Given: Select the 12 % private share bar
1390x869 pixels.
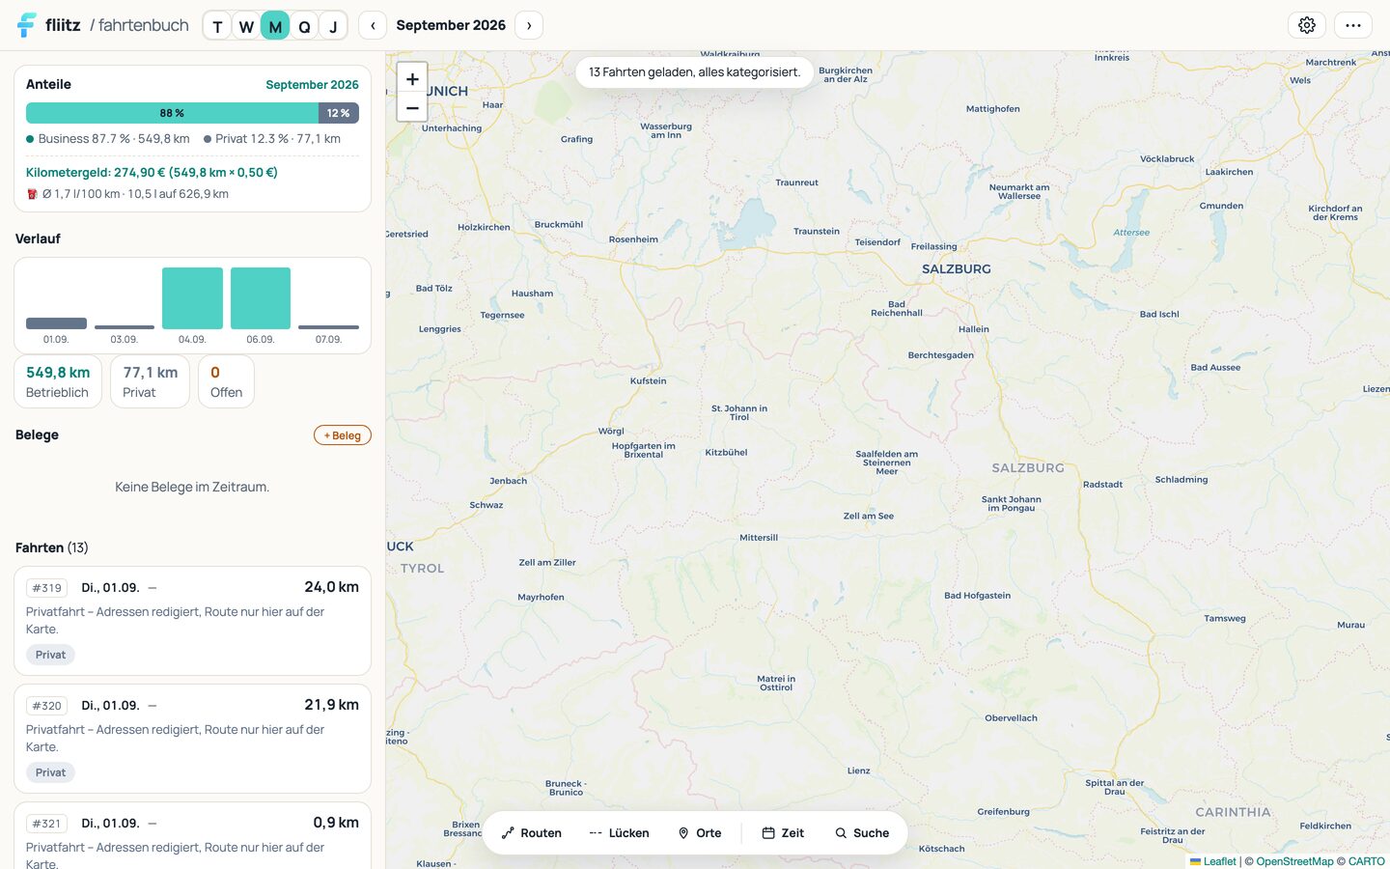Looking at the screenshot, I should tap(339, 113).
